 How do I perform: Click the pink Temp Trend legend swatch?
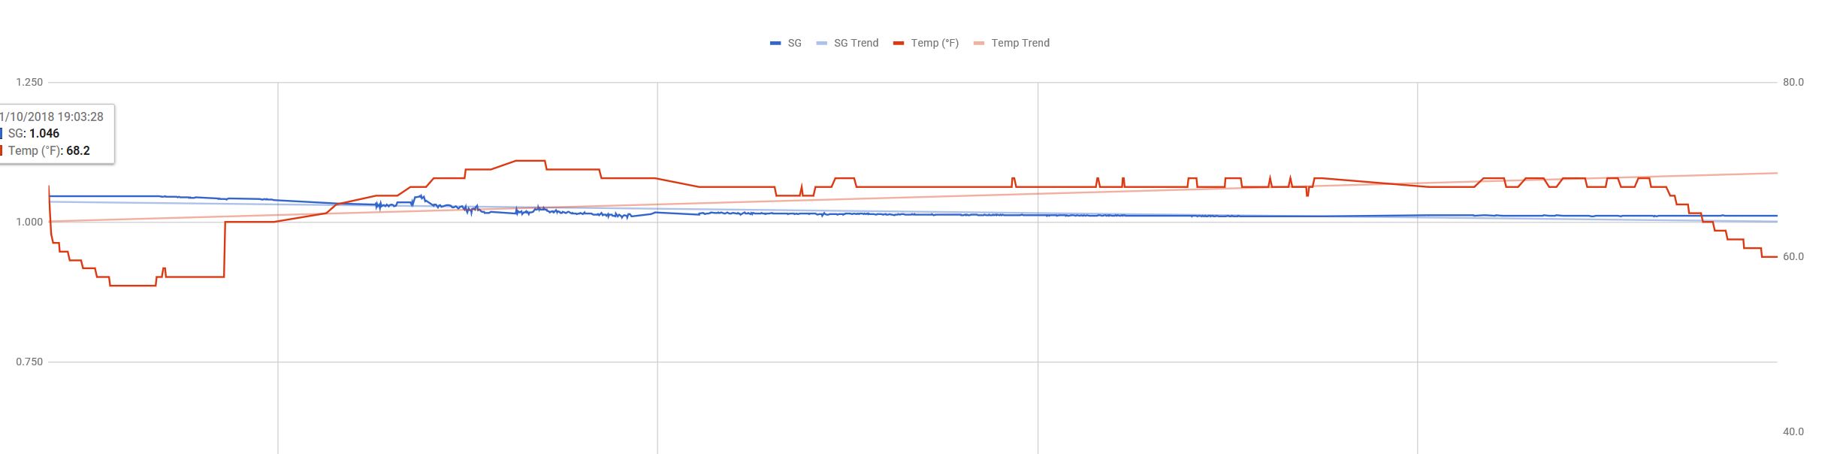[979, 44]
